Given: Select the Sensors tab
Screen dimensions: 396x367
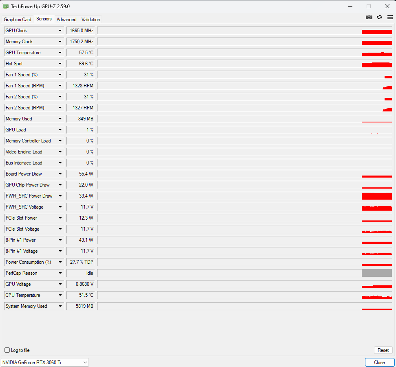Looking at the screenshot, I should pyautogui.click(x=44, y=19).
